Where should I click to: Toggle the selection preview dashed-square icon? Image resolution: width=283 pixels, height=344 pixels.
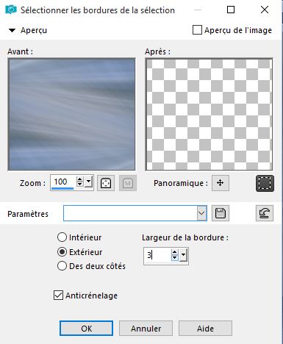click(265, 183)
